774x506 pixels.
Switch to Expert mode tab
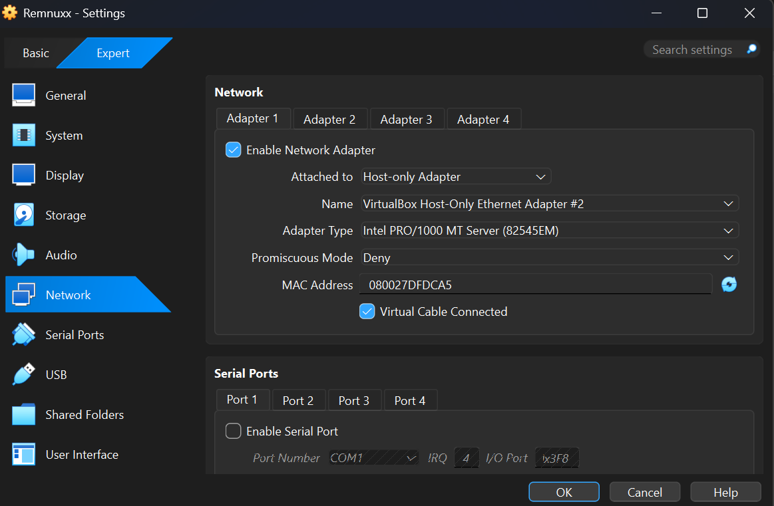(x=113, y=53)
